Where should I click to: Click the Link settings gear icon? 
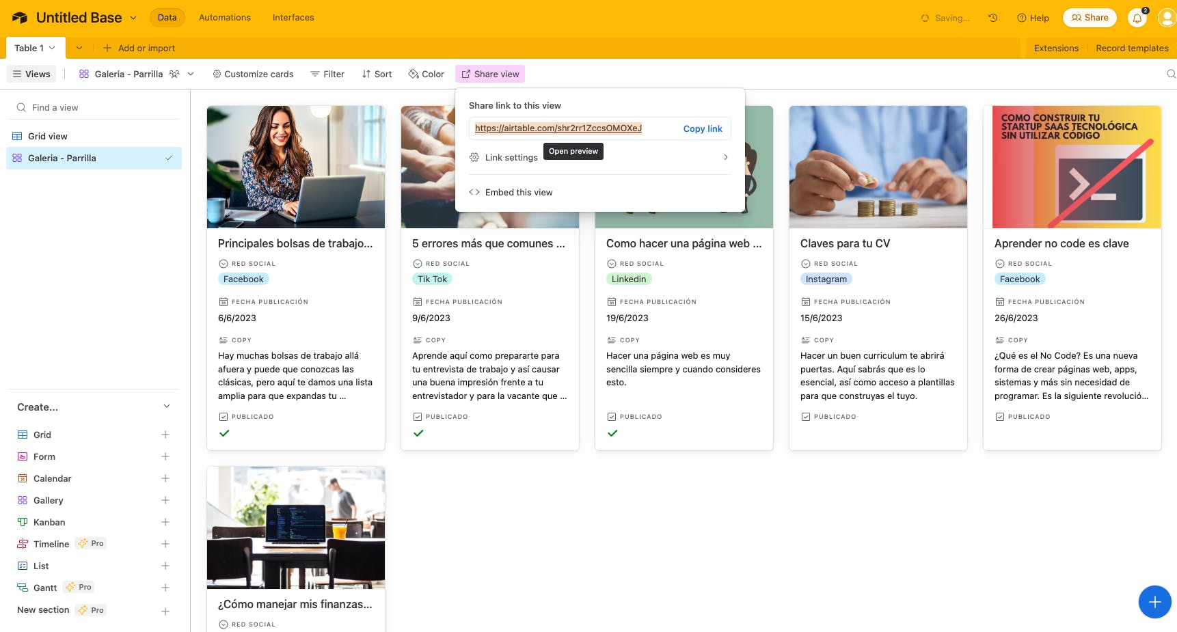tap(474, 157)
